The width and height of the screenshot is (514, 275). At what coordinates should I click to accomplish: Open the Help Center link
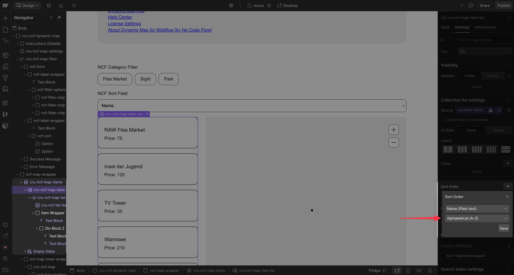coord(120,17)
